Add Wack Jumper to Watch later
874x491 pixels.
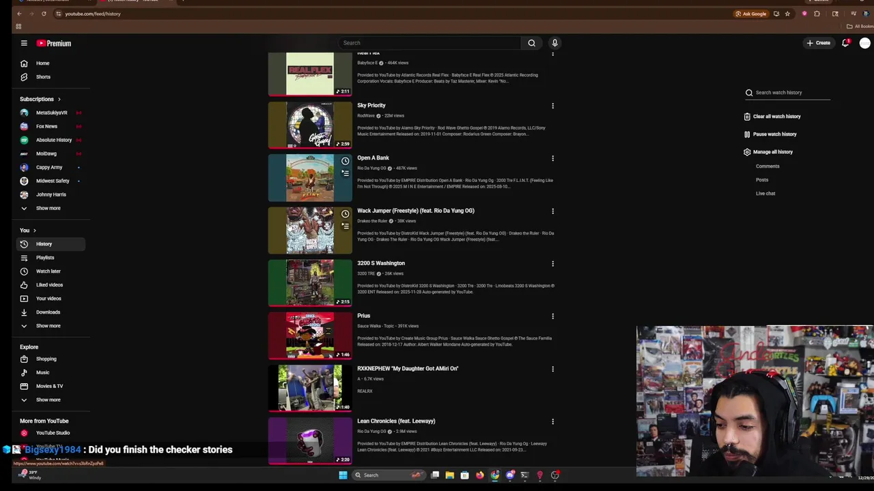click(x=345, y=213)
